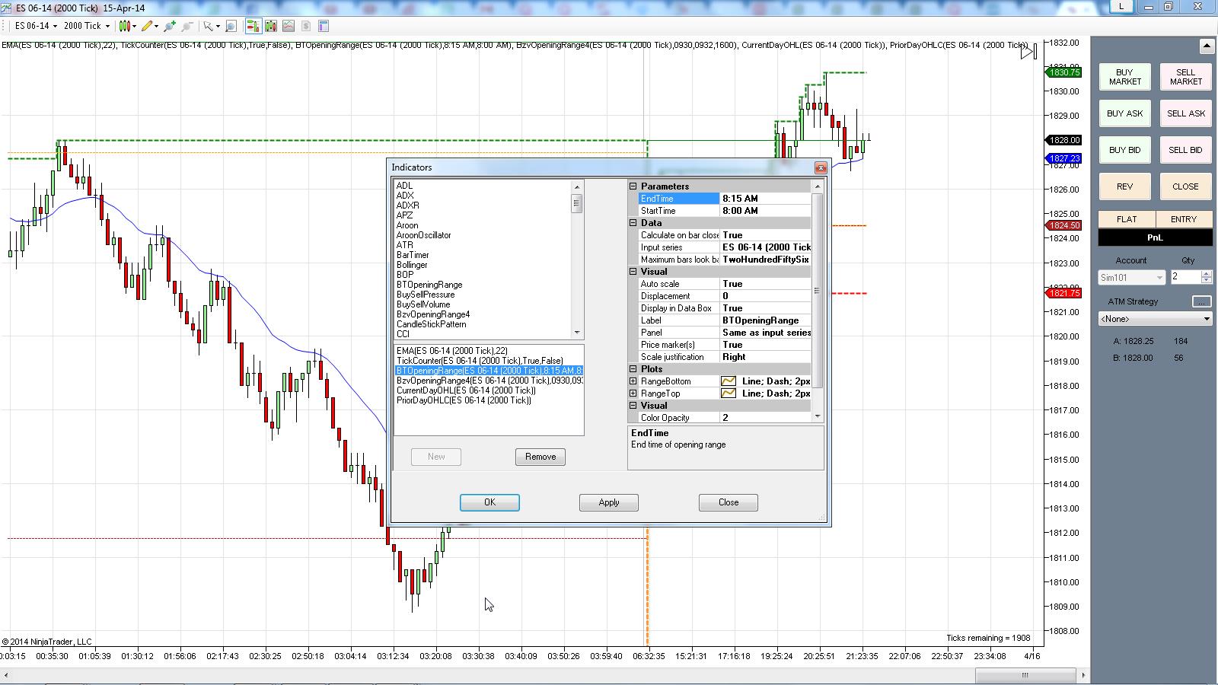Open the Sim101 account dropdown
This screenshot has height=685, width=1218.
pos(1131,278)
